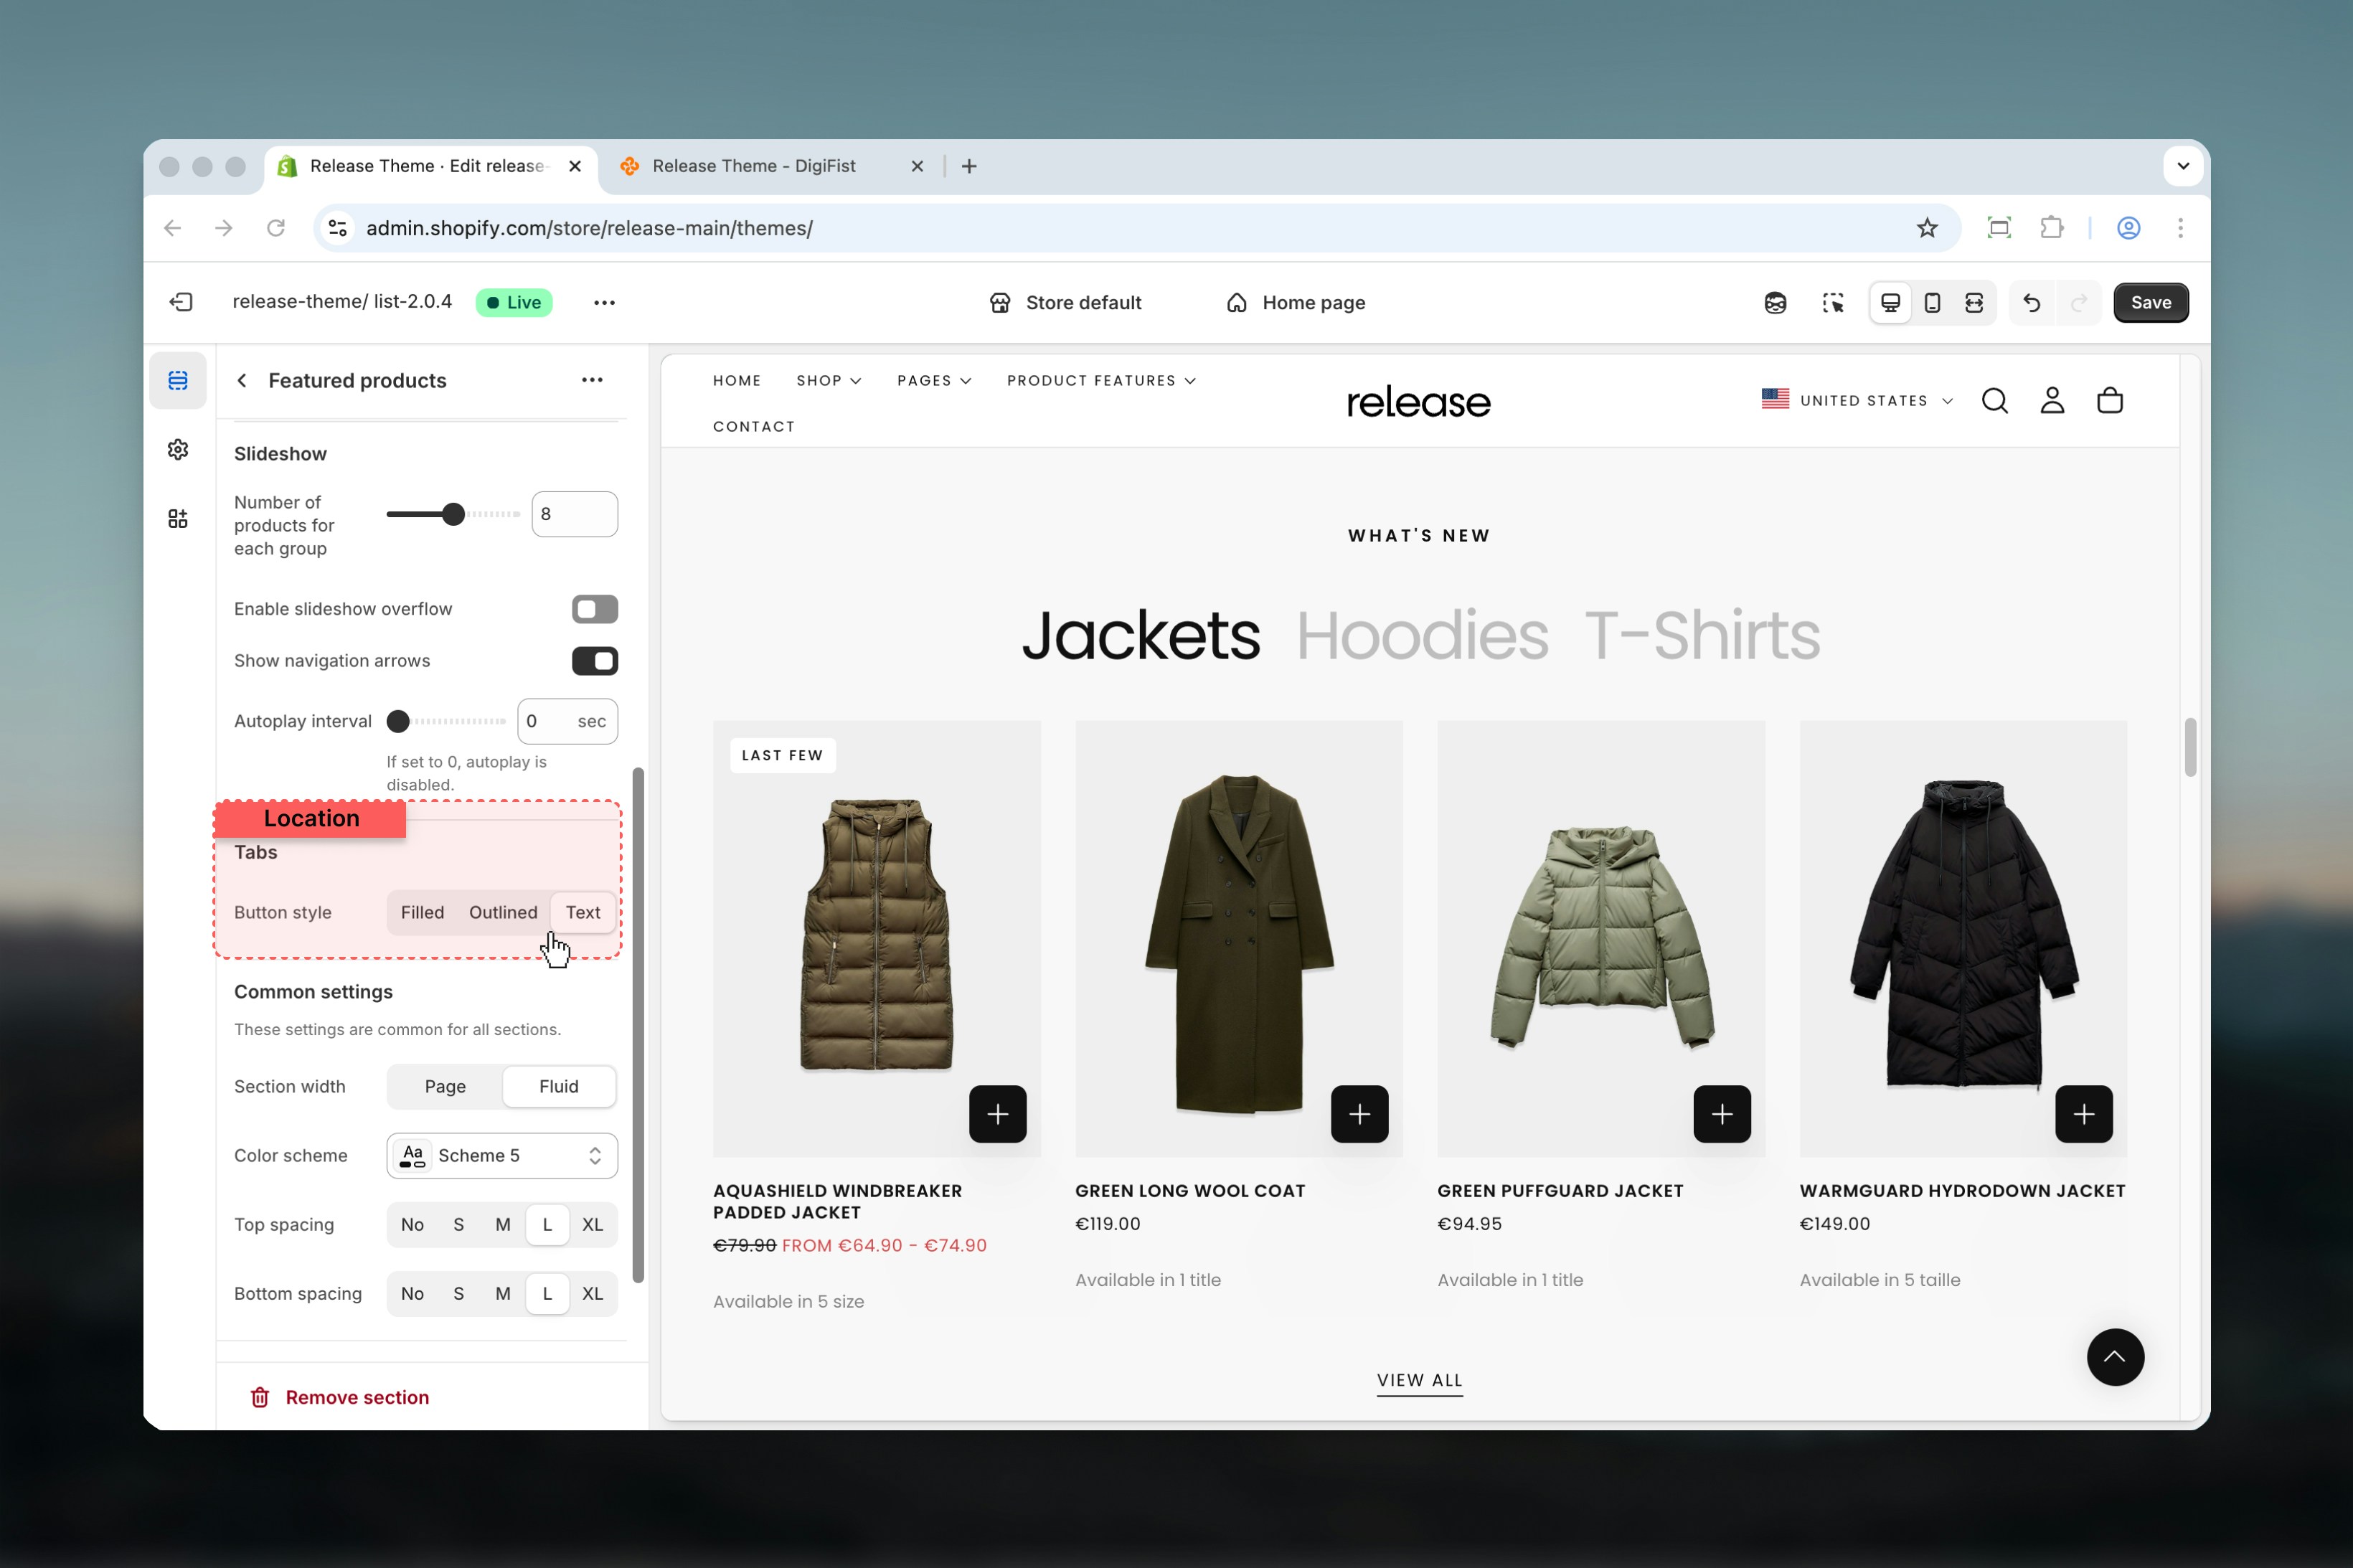This screenshot has height=1568, width=2353.
Task: Toggle Enable slideshow overflow off
Action: [595, 608]
